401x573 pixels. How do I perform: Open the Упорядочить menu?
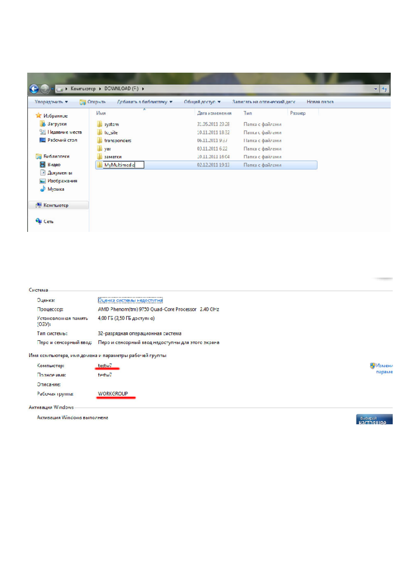coord(51,102)
